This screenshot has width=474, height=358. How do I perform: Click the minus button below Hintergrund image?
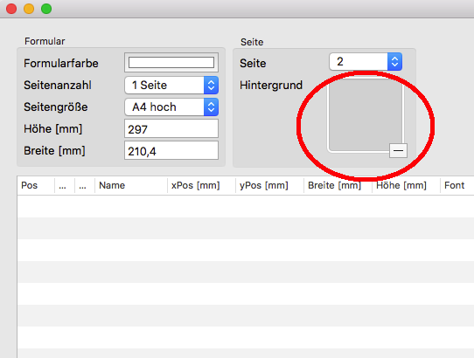pyautogui.click(x=398, y=150)
